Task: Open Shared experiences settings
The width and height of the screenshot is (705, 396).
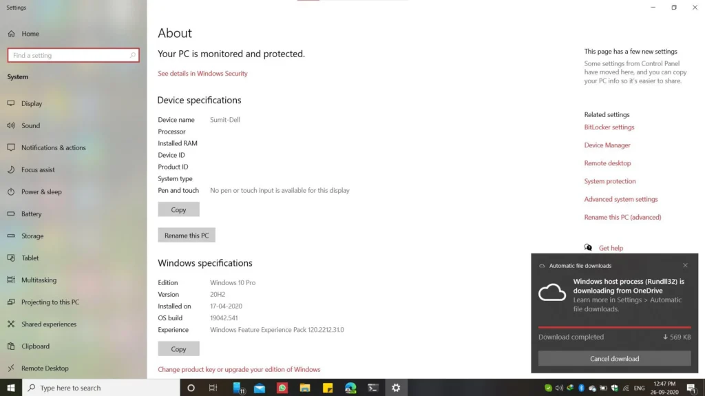Action: 49,324
